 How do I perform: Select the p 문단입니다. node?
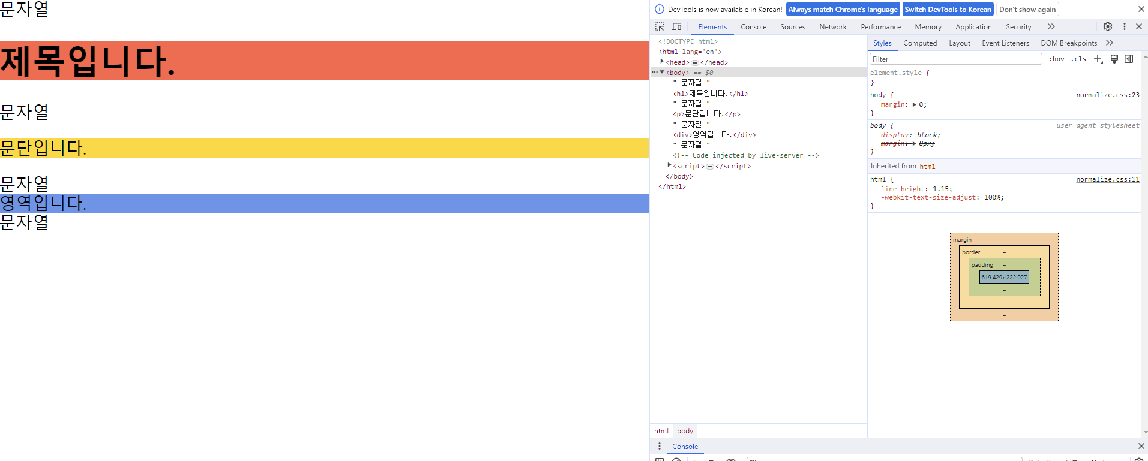pyautogui.click(x=706, y=114)
